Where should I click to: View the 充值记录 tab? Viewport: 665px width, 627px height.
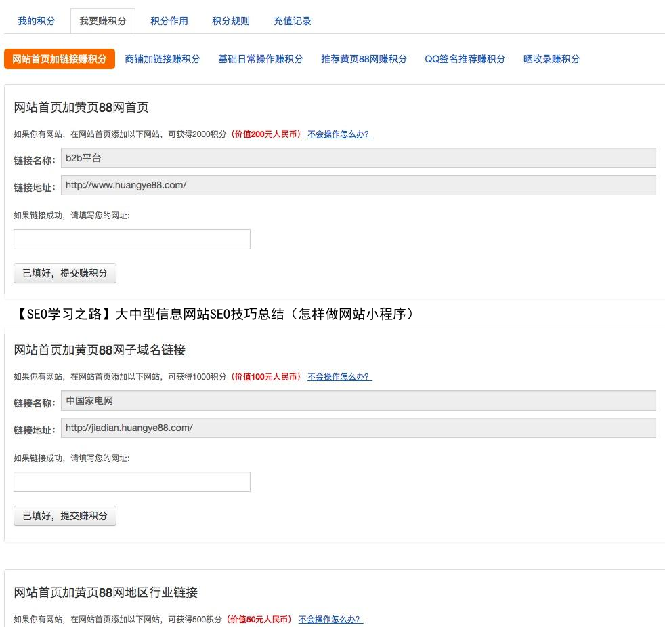[293, 21]
